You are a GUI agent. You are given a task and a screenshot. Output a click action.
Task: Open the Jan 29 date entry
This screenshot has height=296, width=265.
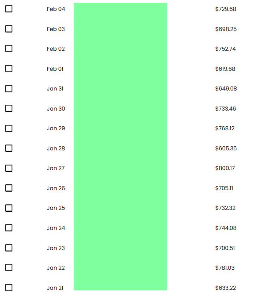pos(56,128)
